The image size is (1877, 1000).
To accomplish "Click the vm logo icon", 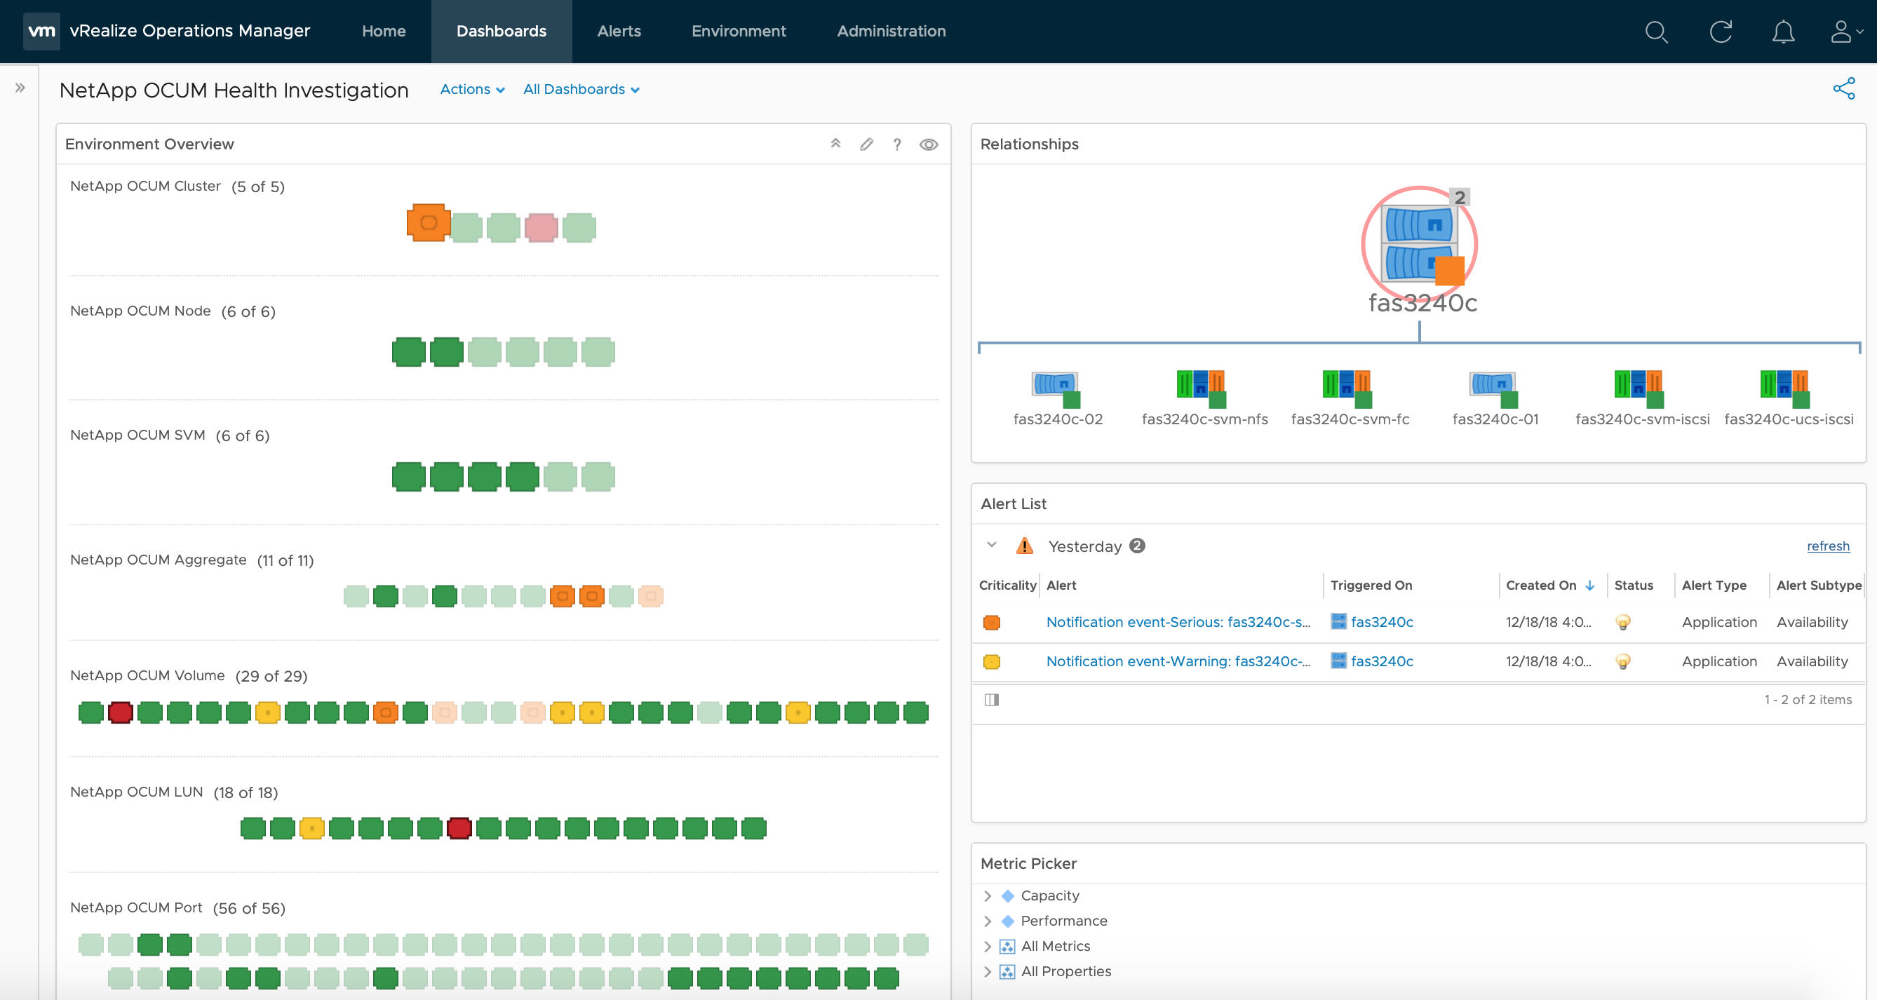I will [x=41, y=31].
